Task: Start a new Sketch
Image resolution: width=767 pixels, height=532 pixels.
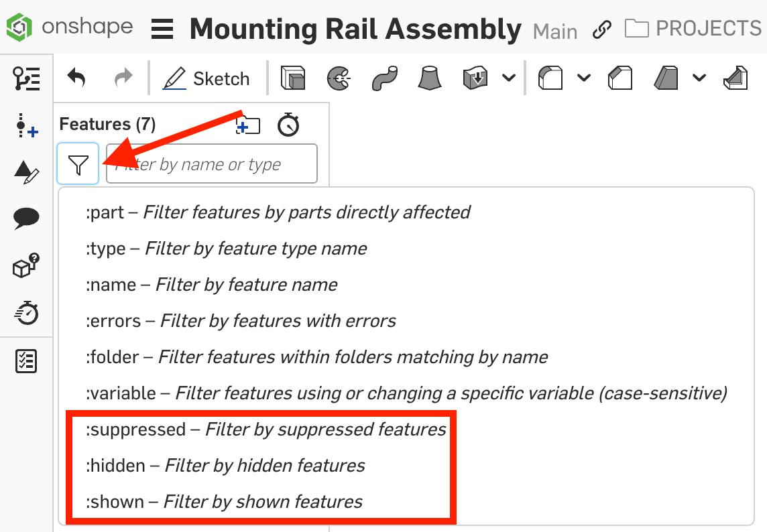Action: click(x=206, y=79)
